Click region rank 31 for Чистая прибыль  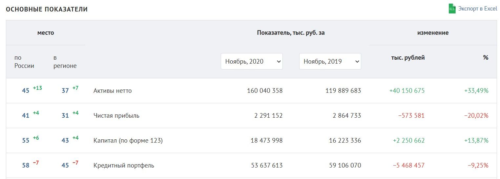[x=65, y=116]
